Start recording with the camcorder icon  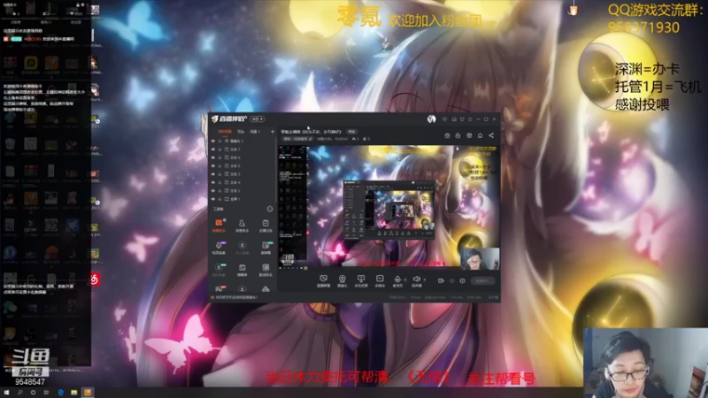point(441,280)
